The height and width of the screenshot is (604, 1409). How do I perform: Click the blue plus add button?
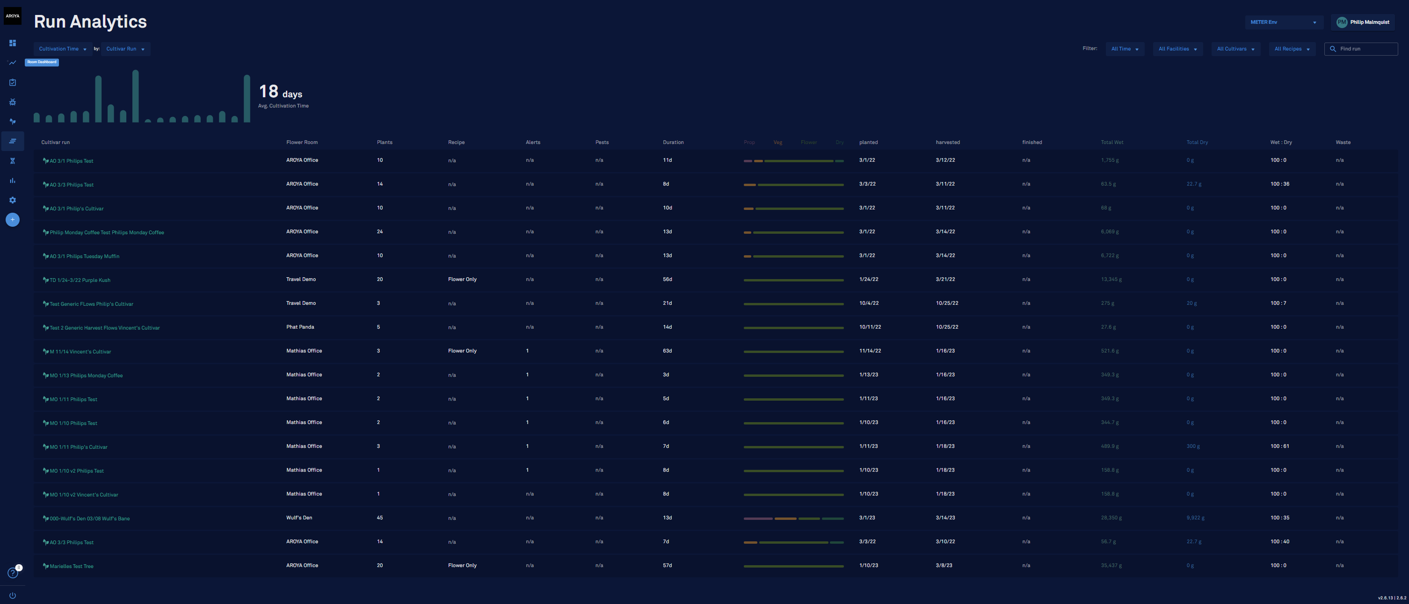tap(13, 220)
